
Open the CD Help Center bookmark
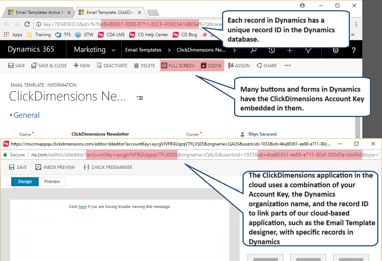pos(149,35)
